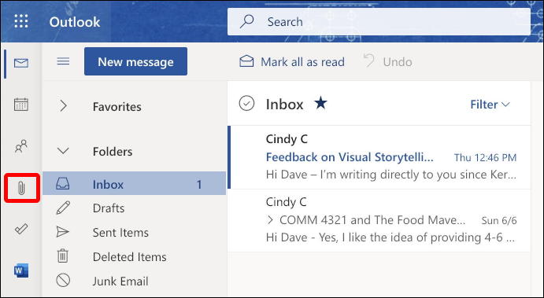Open the Drafts folder

point(135,208)
